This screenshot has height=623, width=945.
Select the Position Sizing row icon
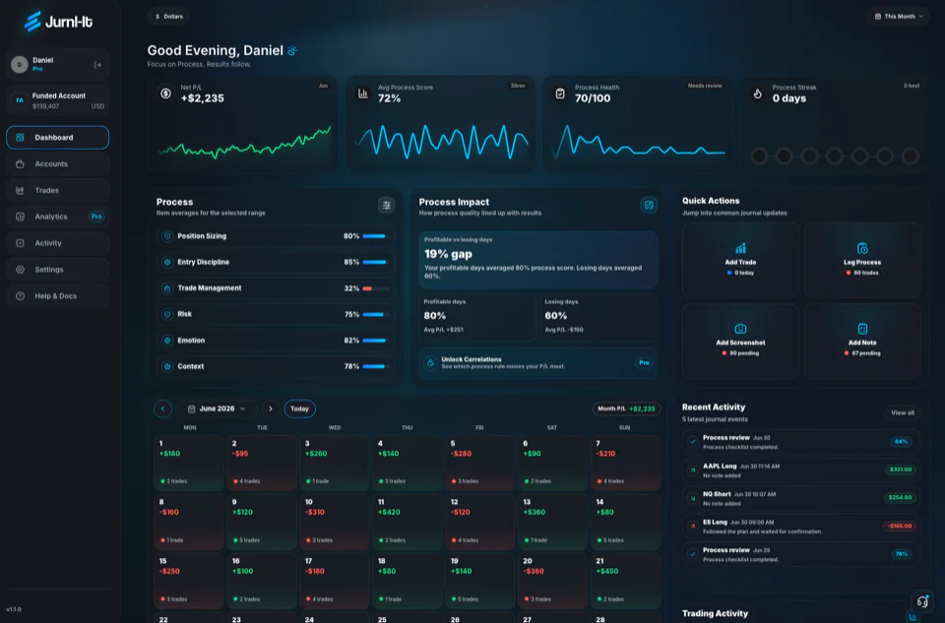[167, 236]
